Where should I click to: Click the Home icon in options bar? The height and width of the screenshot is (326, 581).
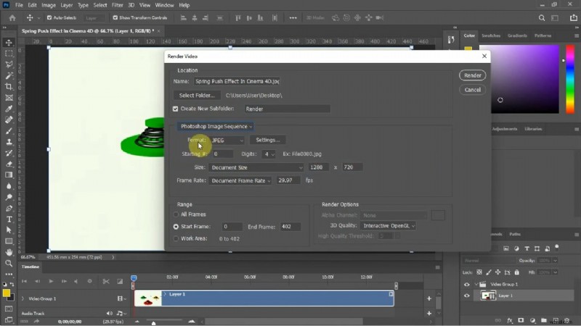[12, 17]
